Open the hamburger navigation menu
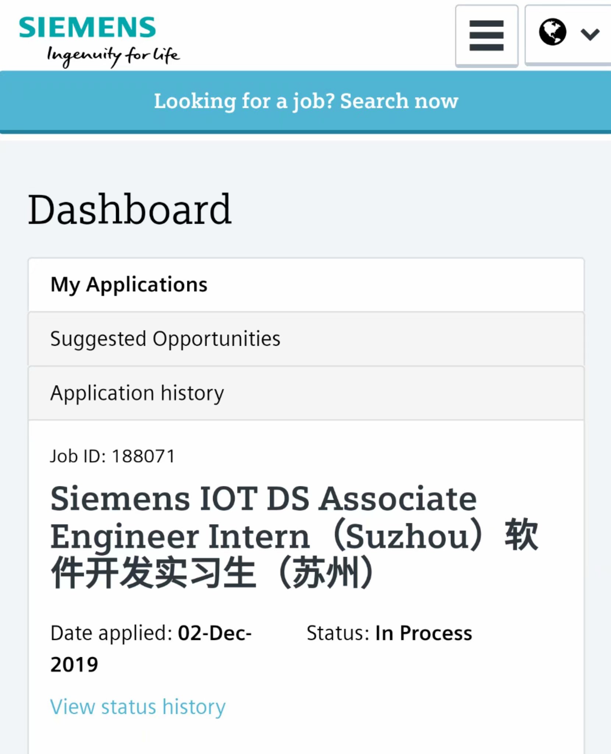 click(x=486, y=36)
